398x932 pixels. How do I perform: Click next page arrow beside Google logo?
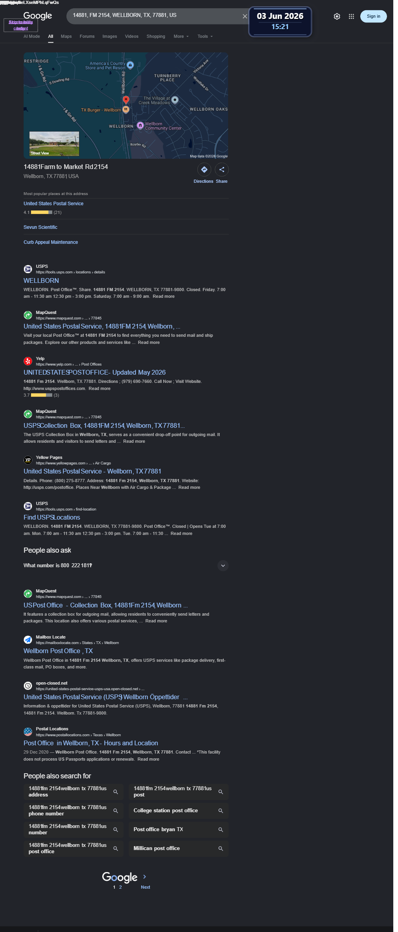(145, 876)
